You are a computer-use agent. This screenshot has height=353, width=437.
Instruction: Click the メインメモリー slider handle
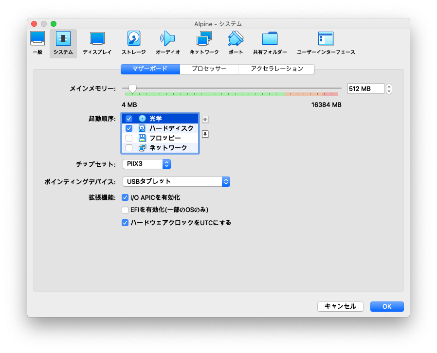(x=132, y=89)
